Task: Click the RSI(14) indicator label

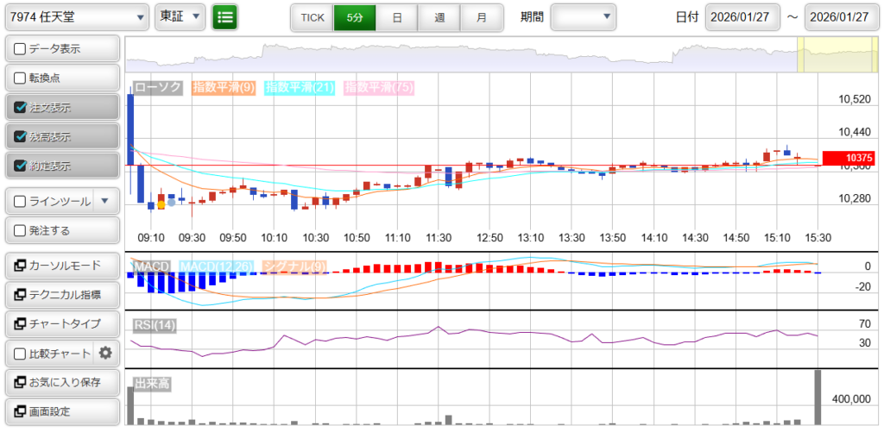Action: pos(155,325)
